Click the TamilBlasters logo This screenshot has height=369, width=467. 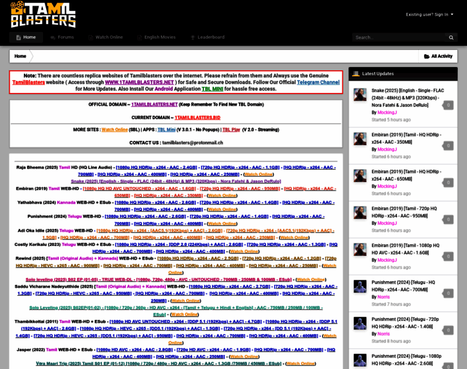point(43,14)
